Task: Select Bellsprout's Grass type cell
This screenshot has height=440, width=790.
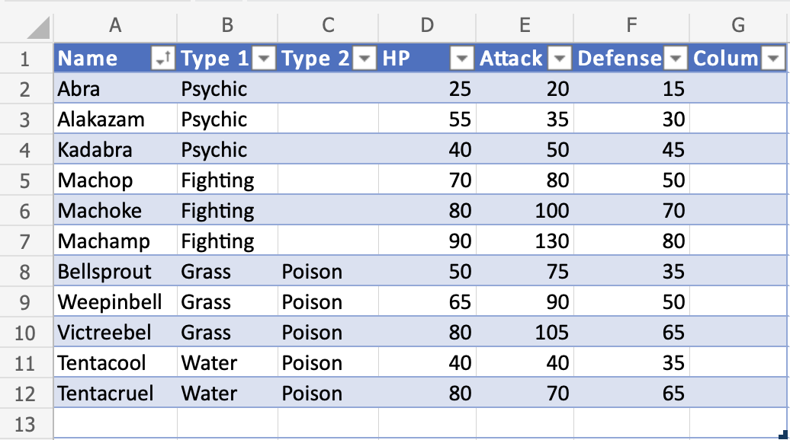Action: point(227,272)
